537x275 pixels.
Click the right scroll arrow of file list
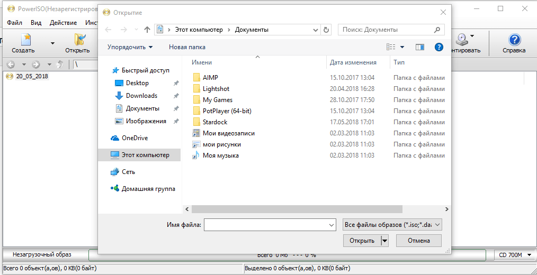point(446,209)
